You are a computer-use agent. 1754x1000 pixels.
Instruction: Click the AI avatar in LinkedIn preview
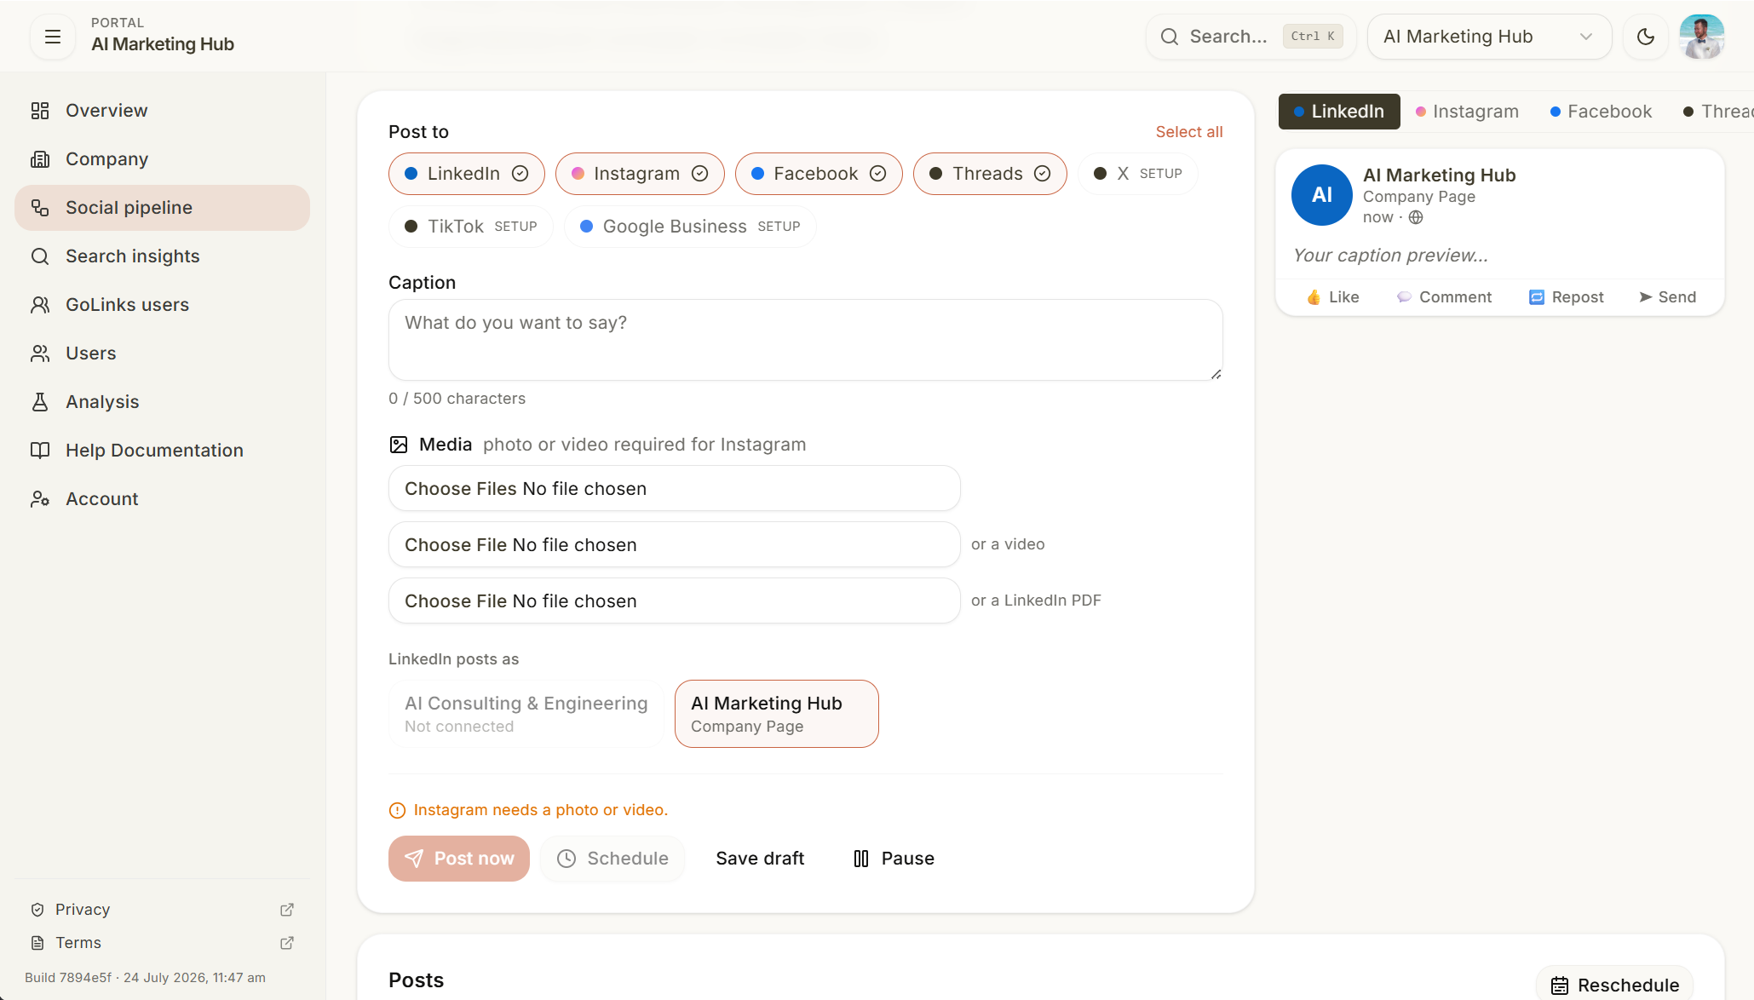[x=1322, y=195]
